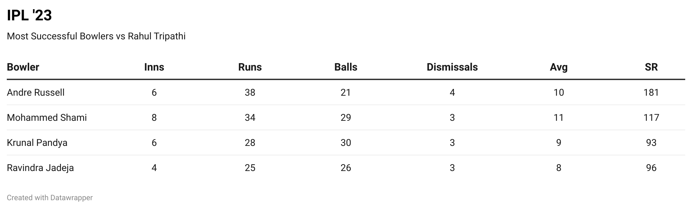
Task: Click the Avg column header
Action: [x=559, y=67]
